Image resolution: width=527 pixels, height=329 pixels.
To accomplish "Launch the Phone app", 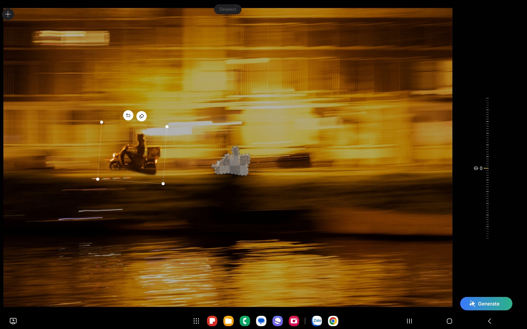I will (245, 321).
